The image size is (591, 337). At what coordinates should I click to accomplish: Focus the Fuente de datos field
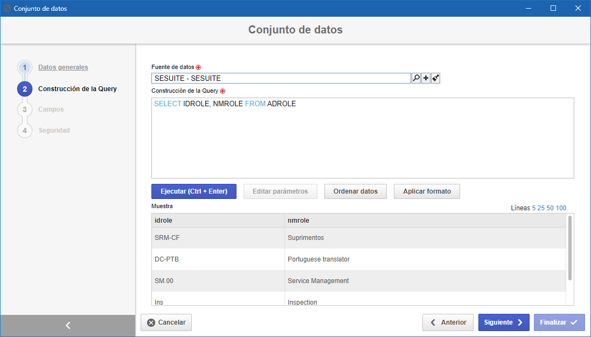pyautogui.click(x=281, y=78)
